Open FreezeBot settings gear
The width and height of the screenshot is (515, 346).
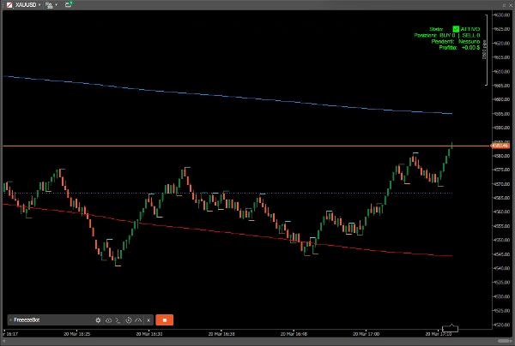(x=98, y=320)
